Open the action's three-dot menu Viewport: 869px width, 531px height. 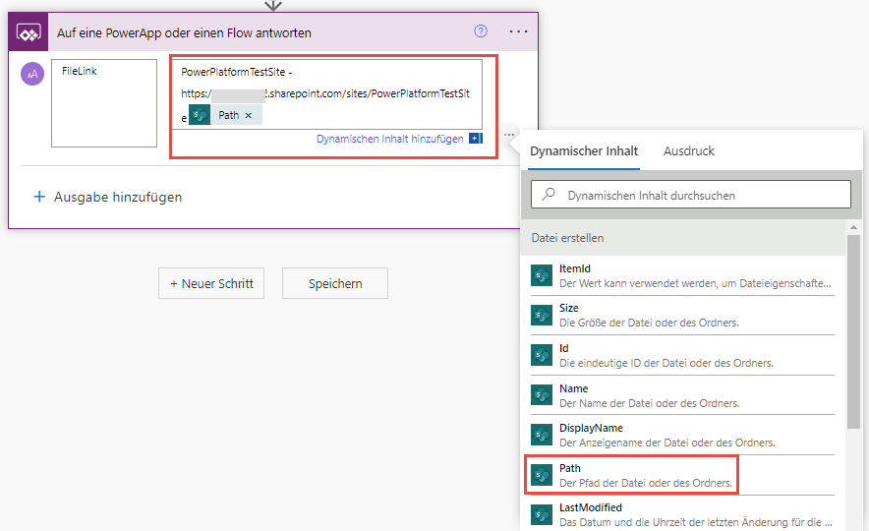click(518, 31)
